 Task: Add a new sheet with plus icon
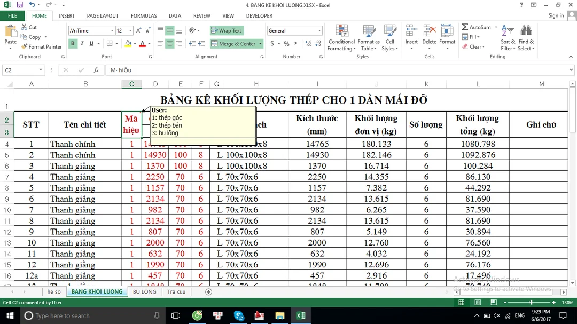209,291
